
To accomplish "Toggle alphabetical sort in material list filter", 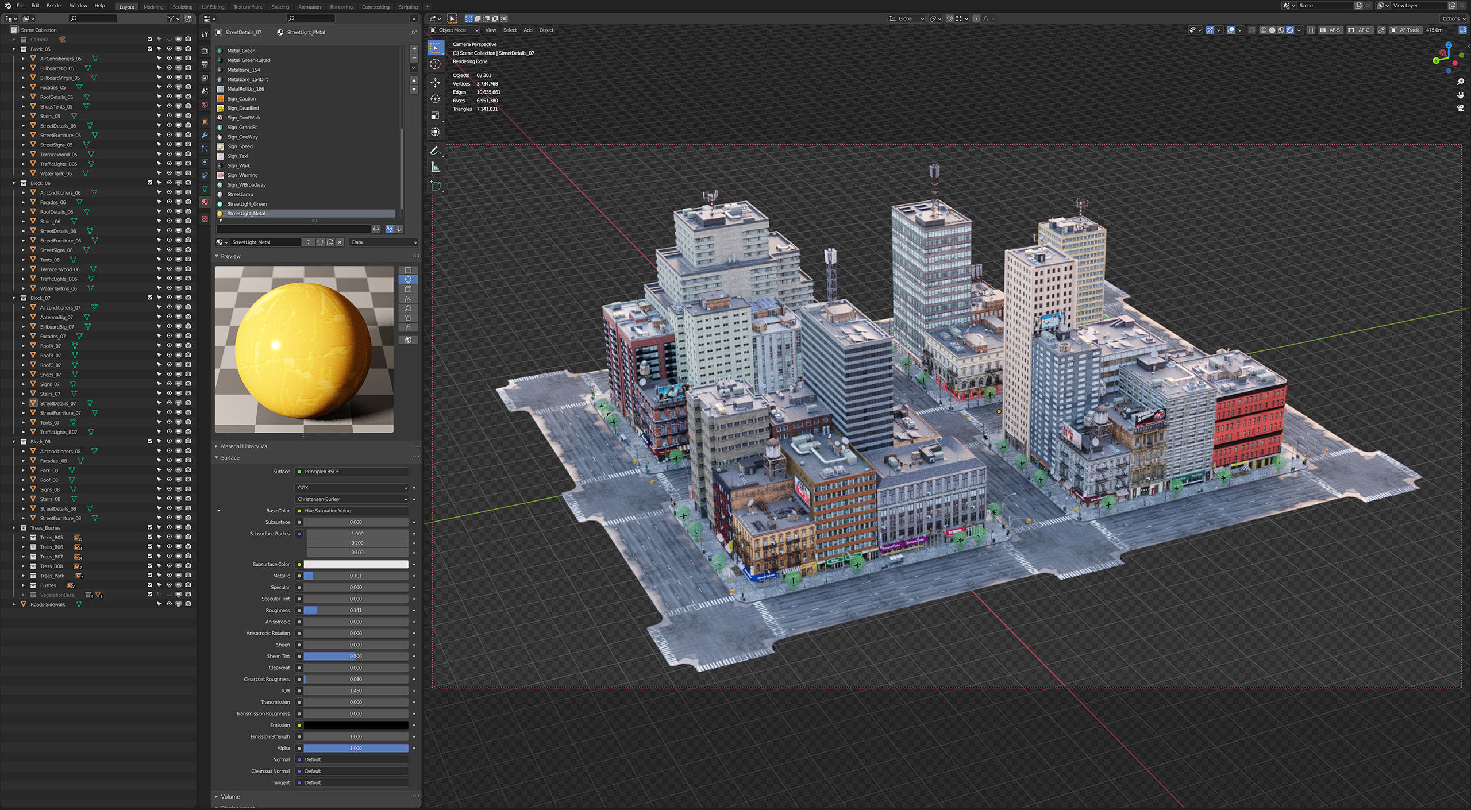I will tap(389, 229).
